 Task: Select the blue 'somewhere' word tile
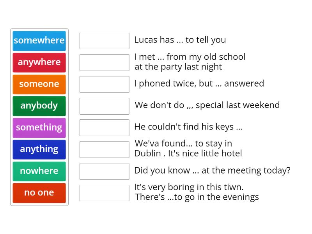tap(39, 41)
